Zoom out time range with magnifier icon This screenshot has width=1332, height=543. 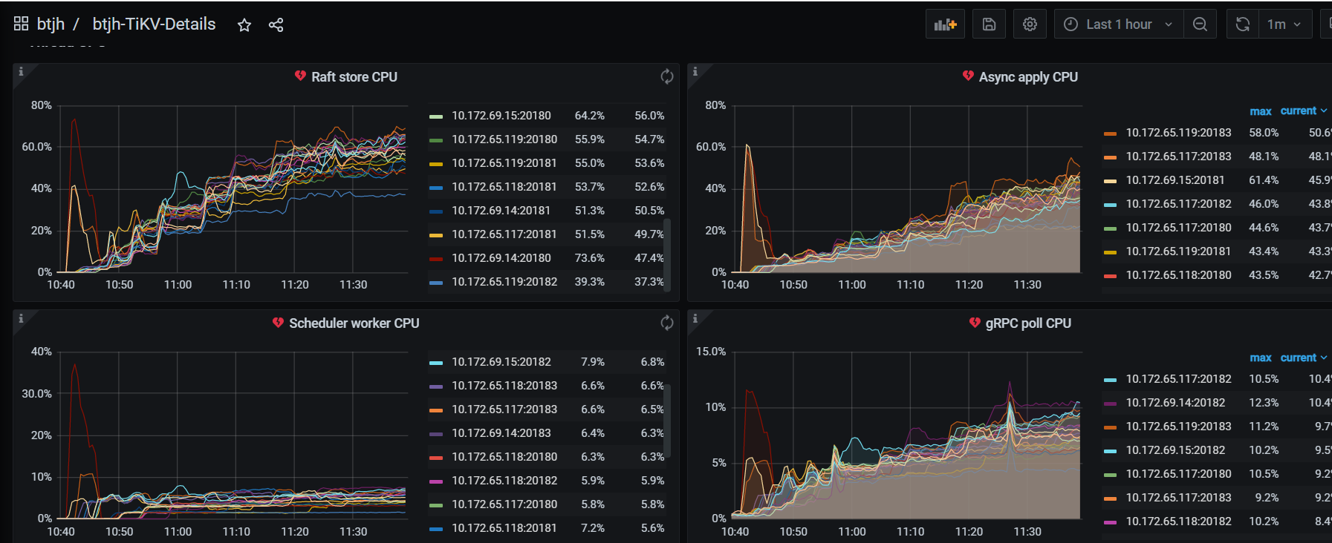1200,24
